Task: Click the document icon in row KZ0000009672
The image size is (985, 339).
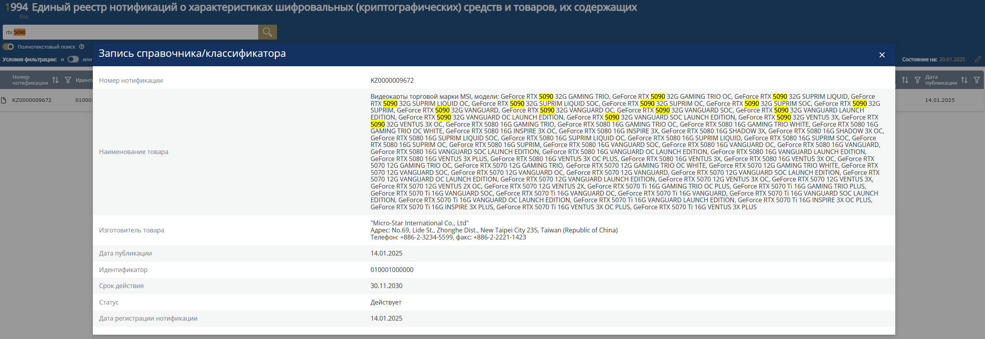Action: pyautogui.click(x=4, y=100)
